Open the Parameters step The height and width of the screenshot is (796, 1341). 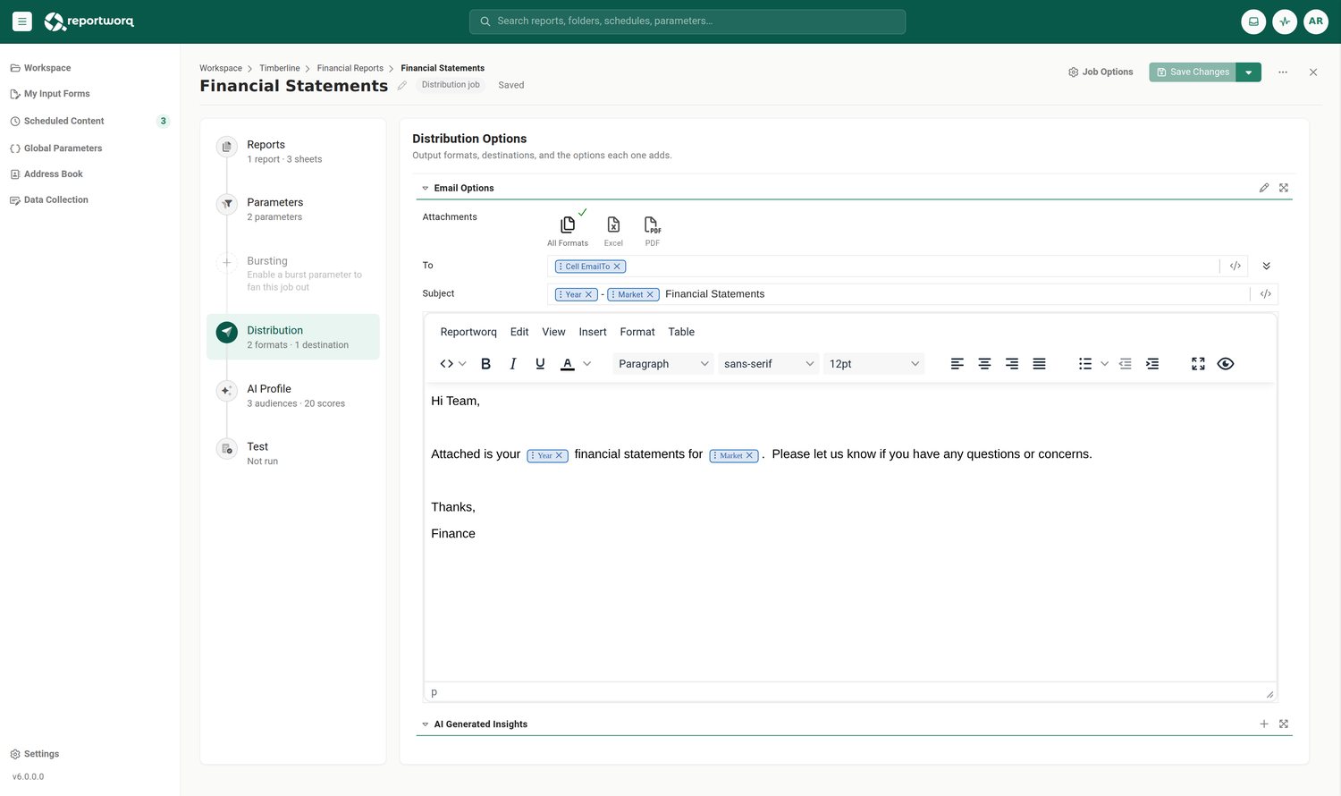293,208
